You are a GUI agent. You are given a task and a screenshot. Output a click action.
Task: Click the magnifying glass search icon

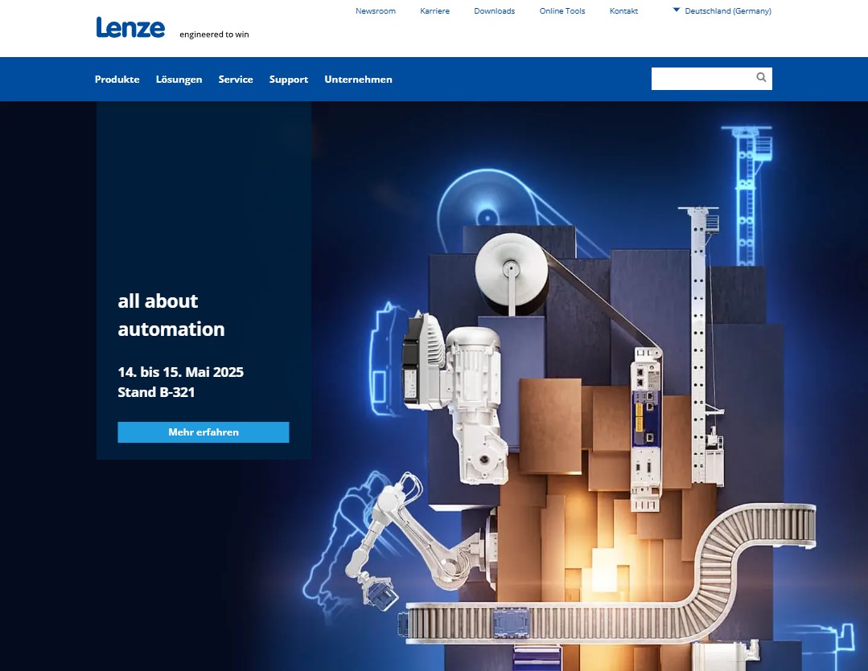pyautogui.click(x=761, y=78)
